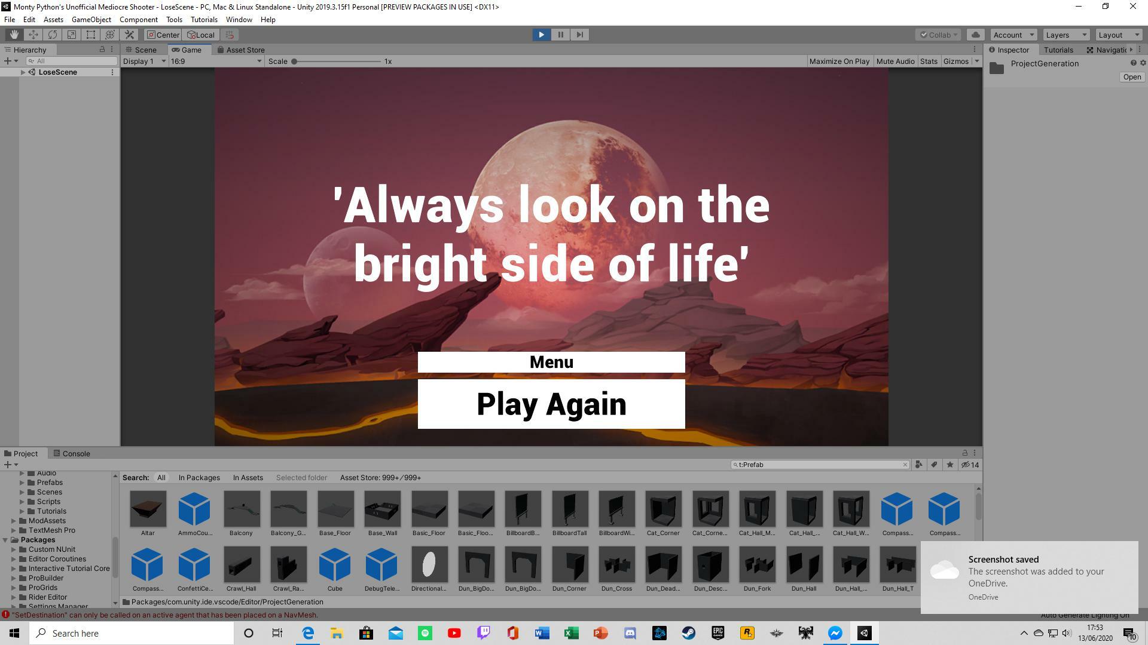This screenshot has height=645, width=1148.
Task: Expand the LoseScene hierarchy item
Action: click(23, 72)
